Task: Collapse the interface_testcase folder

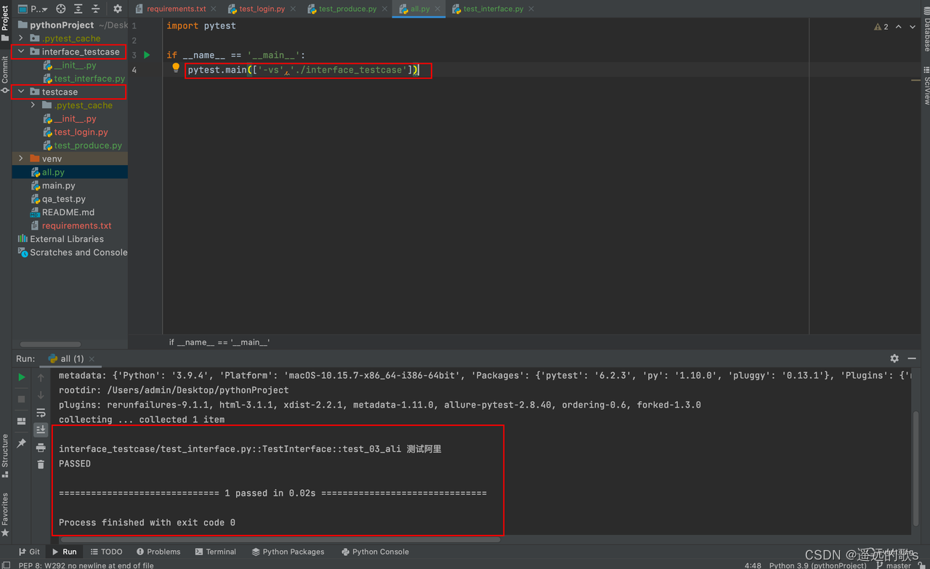Action: tap(21, 52)
